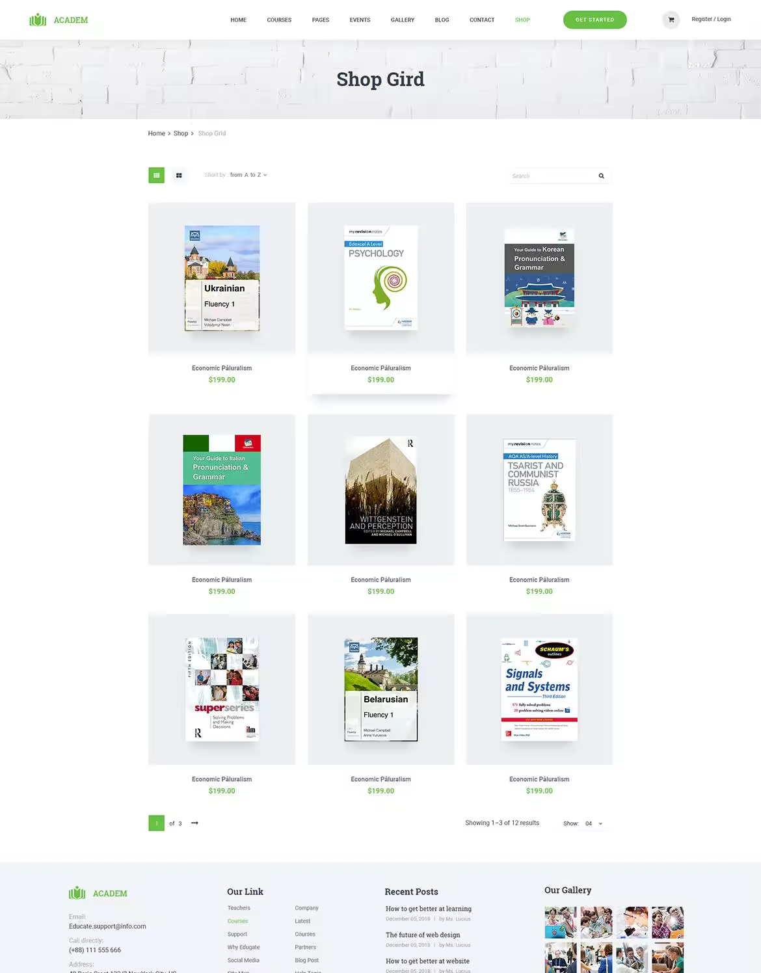Click the phone number (+88) 111 555 666
Image resolution: width=761 pixels, height=973 pixels.
95,950
